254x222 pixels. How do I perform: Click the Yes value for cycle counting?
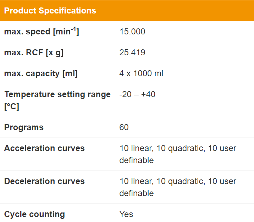[126, 214]
